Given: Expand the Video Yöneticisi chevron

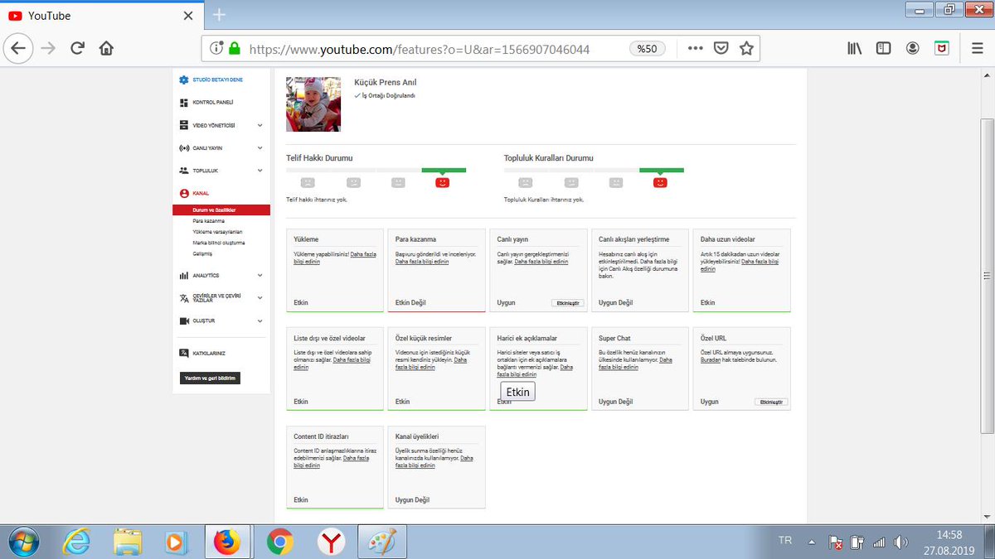Looking at the screenshot, I should [x=260, y=125].
